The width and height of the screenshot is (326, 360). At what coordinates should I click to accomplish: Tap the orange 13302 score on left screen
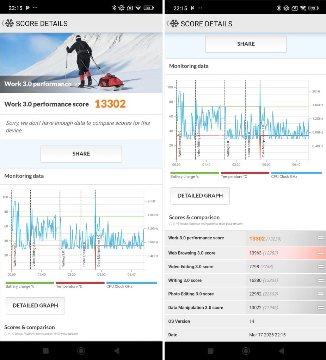pyautogui.click(x=110, y=104)
